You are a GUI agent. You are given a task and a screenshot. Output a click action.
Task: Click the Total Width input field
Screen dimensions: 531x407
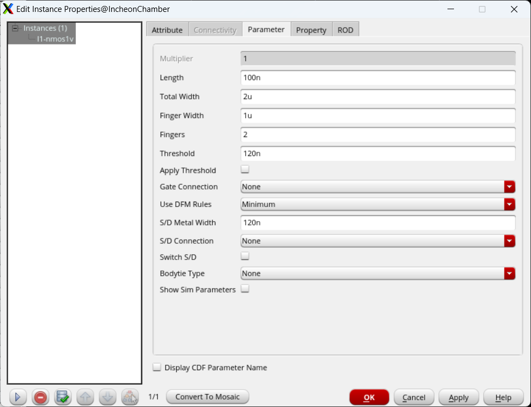(378, 96)
